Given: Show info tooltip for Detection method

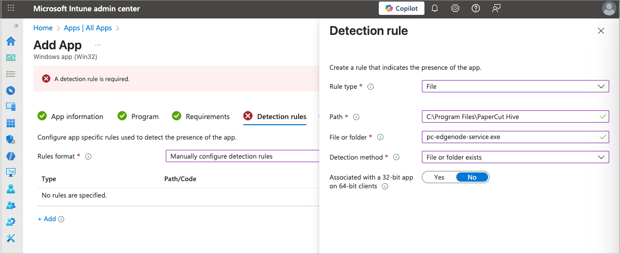Looking at the screenshot, I should pyautogui.click(x=396, y=158).
